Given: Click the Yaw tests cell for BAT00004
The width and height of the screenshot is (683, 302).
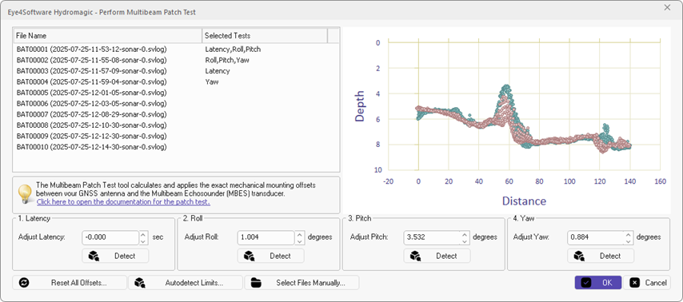Looking at the screenshot, I should 212,81.
